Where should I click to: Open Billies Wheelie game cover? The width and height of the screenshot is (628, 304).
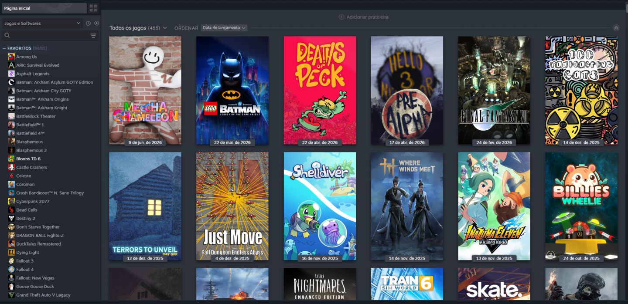pos(581,206)
